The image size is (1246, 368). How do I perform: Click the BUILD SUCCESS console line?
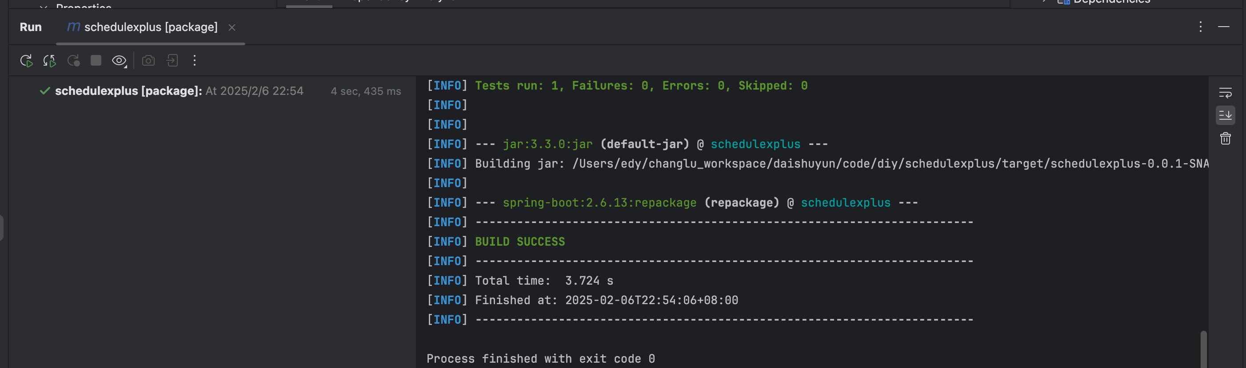(x=519, y=242)
